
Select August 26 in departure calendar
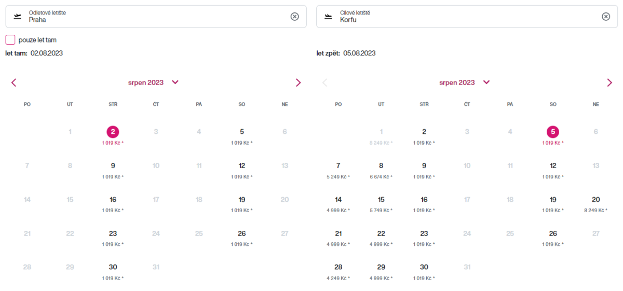tap(242, 233)
